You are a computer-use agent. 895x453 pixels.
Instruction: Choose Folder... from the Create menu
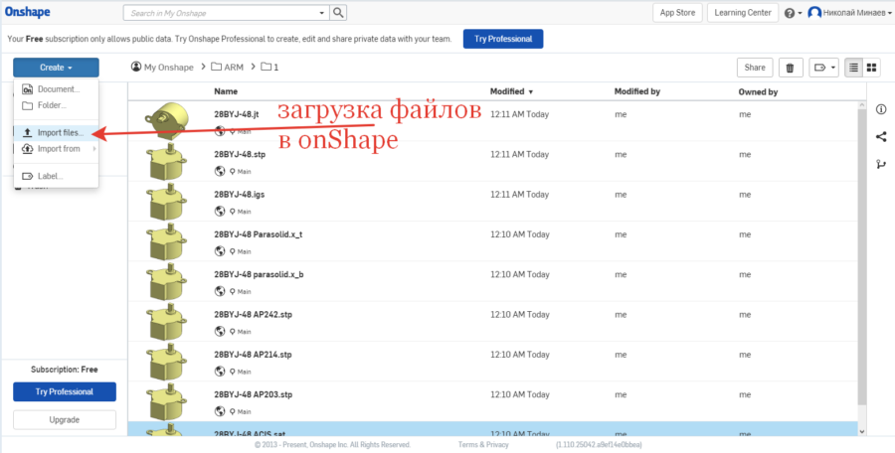(x=56, y=105)
